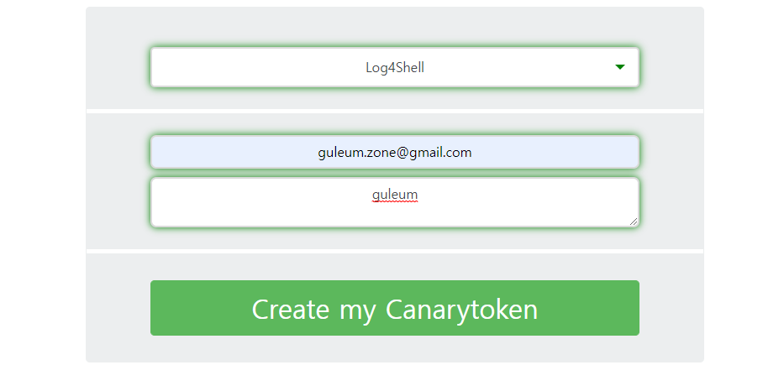Click the word Create on the submit button
The image size is (784, 365).
pos(291,309)
